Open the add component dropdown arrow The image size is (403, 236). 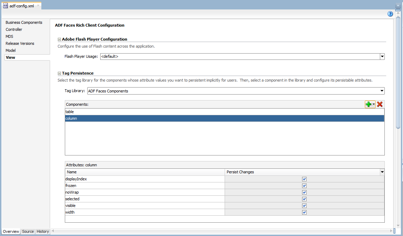[x=374, y=104]
